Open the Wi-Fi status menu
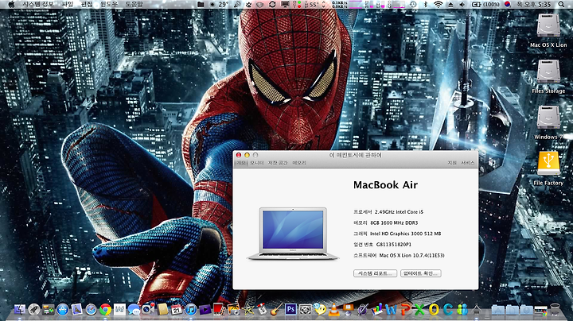Screen dimensions: 573x321 (438, 5)
